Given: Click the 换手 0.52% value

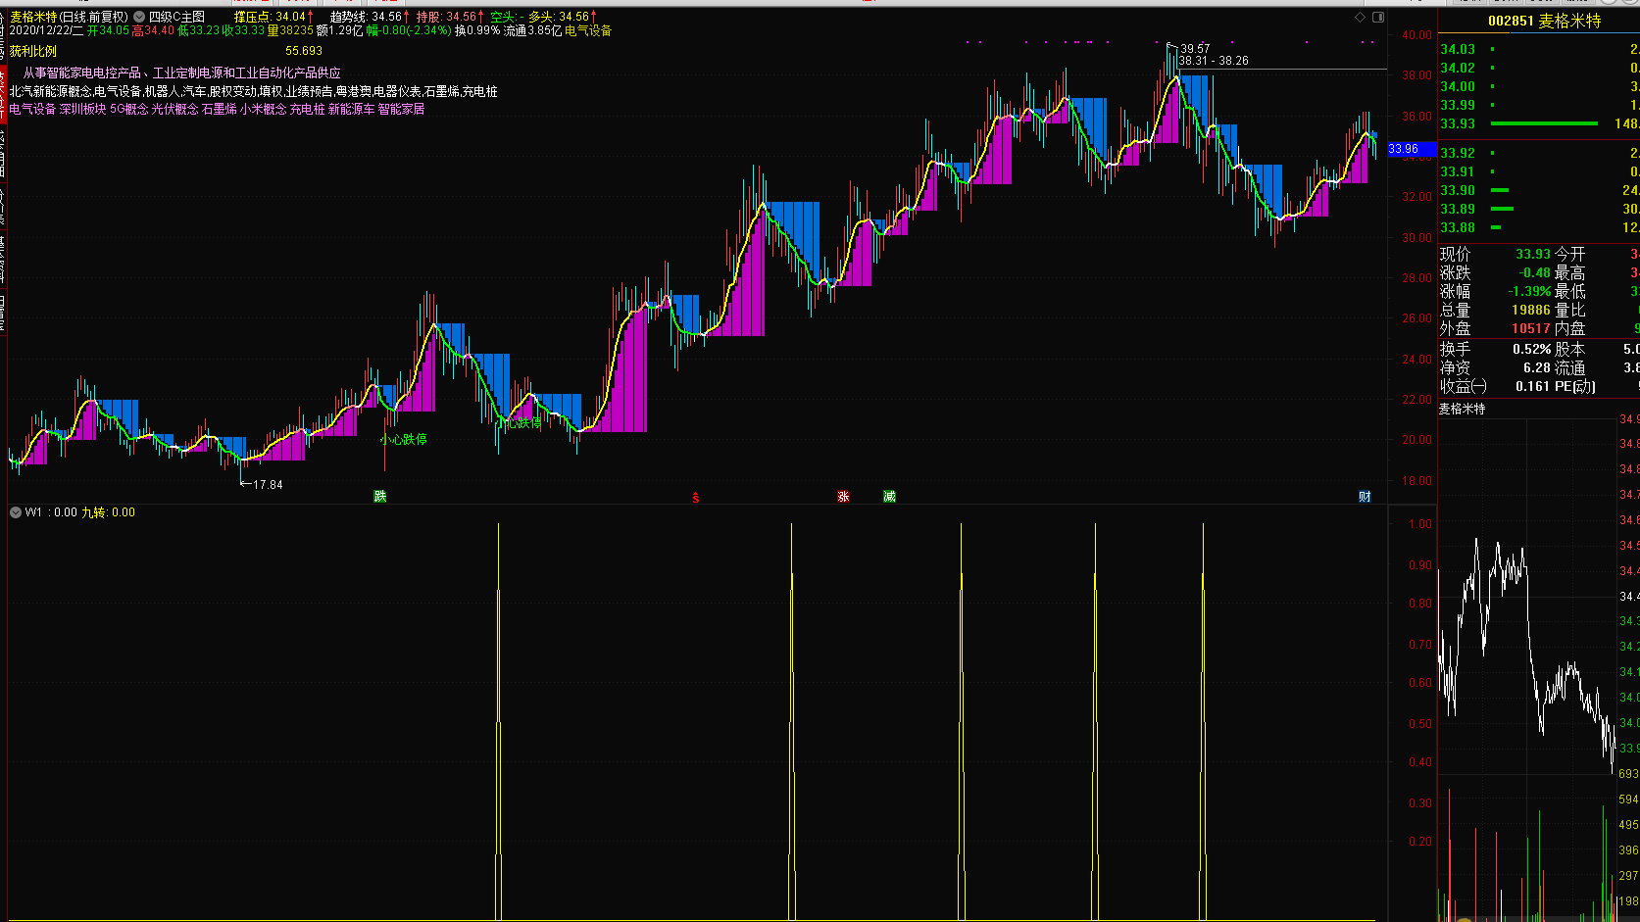Looking at the screenshot, I should point(1532,349).
